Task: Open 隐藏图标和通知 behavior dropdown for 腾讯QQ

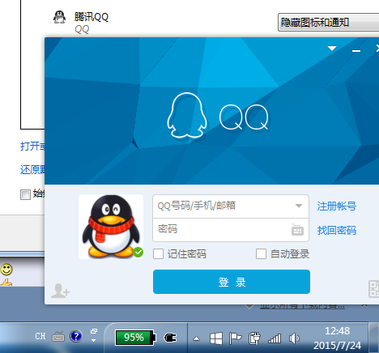Action: pos(329,23)
